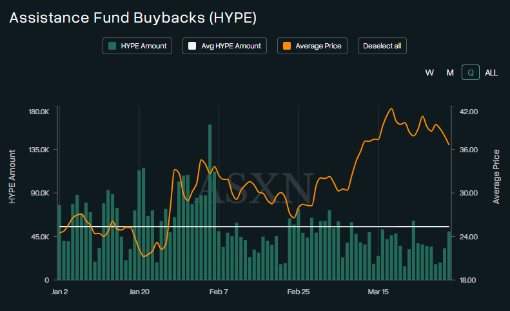This screenshot has width=510, height=311.
Task: Select the Q quarterly timeframe
Action: tap(471, 72)
